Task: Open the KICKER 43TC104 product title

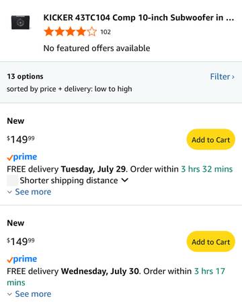Action: point(138,18)
